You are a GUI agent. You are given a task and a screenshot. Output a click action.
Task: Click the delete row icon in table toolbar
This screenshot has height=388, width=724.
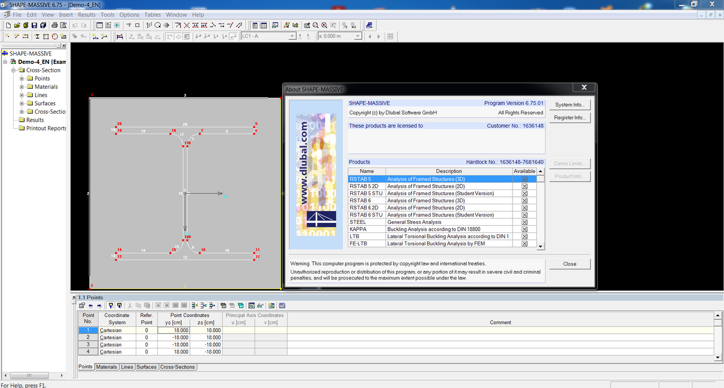coord(195,305)
